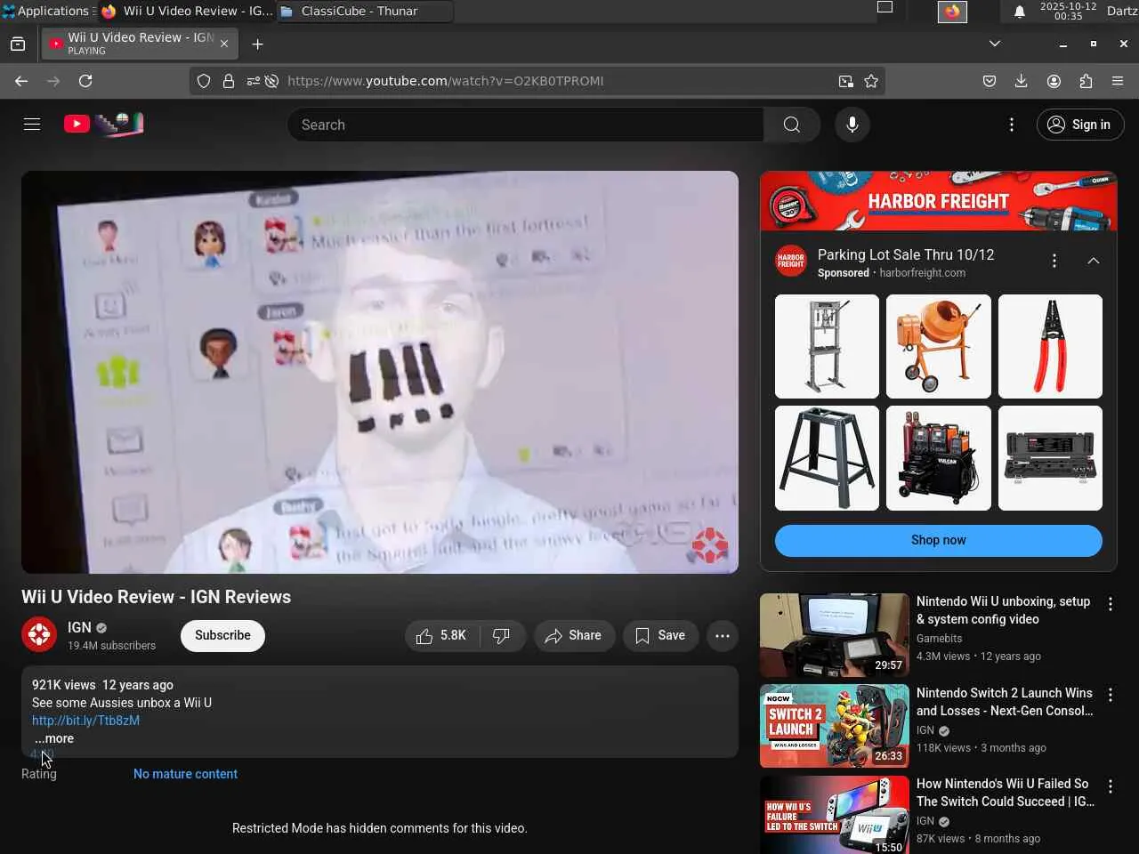This screenshot has height=854, width=1139.
Task: Open options for Harbor Freight ad
Action: [x=1054, y=261]
